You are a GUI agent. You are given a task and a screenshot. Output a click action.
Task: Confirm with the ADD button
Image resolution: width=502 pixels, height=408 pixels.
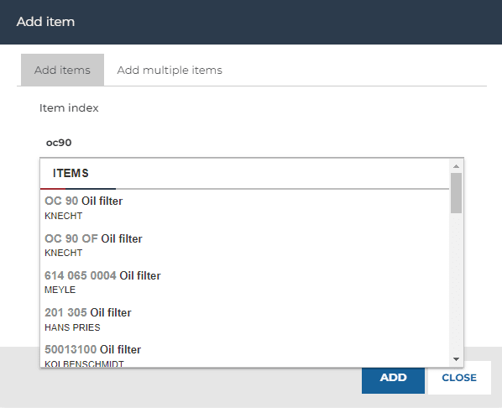pos(393,378)
